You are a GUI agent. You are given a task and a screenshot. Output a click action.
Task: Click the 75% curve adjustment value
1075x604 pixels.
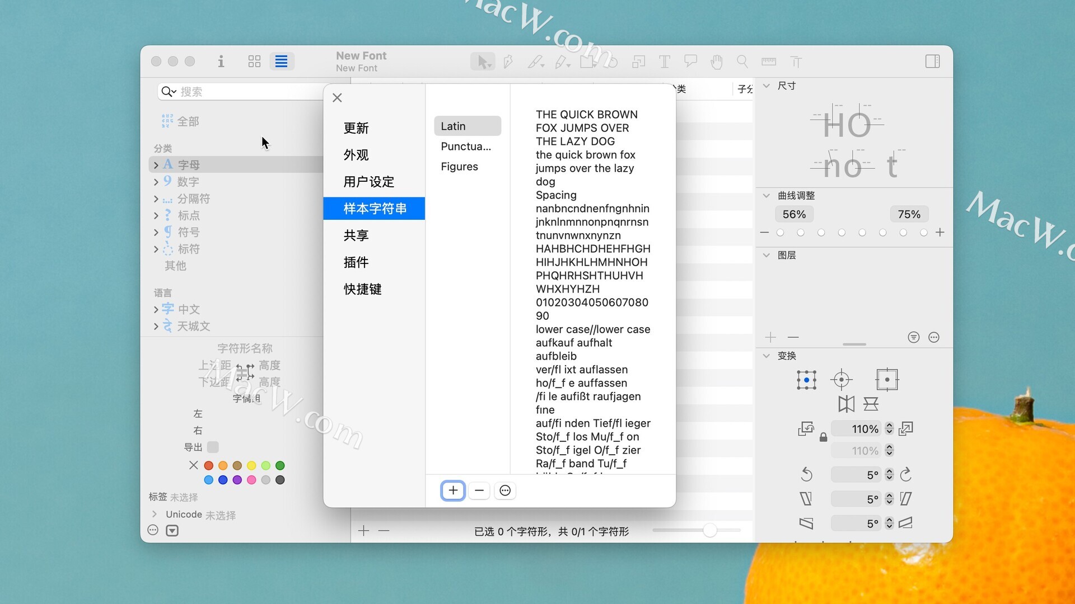pyautogui.click(x=909, y=214)
